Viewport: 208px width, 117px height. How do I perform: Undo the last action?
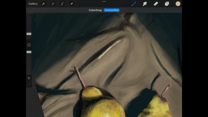(29, 78)
